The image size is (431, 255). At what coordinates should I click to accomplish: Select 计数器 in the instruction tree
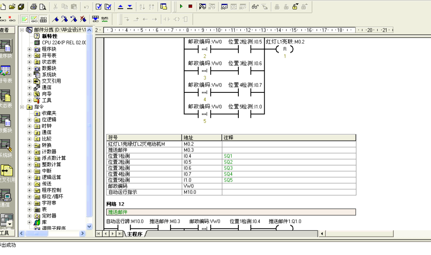point(49,152)
